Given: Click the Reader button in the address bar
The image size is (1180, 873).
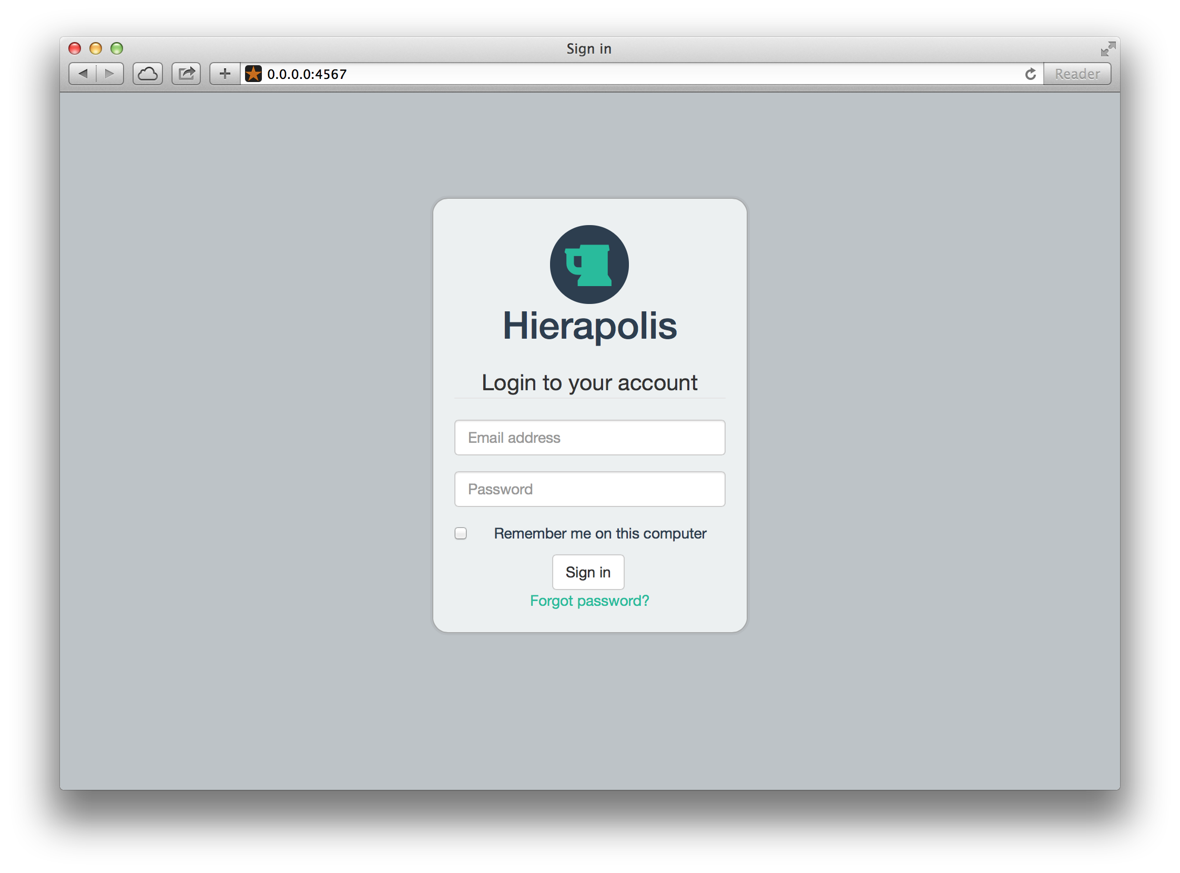Looking at the screenshot, I should pyautogui.click(x=1077, y=74).
